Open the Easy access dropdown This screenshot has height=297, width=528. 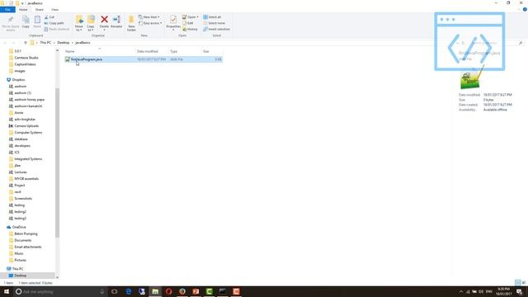tap(150, 23)
